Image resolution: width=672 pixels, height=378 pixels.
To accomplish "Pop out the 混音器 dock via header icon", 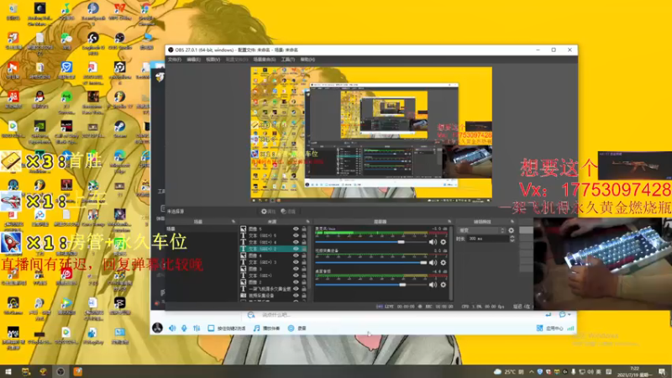I will point(449,222).
